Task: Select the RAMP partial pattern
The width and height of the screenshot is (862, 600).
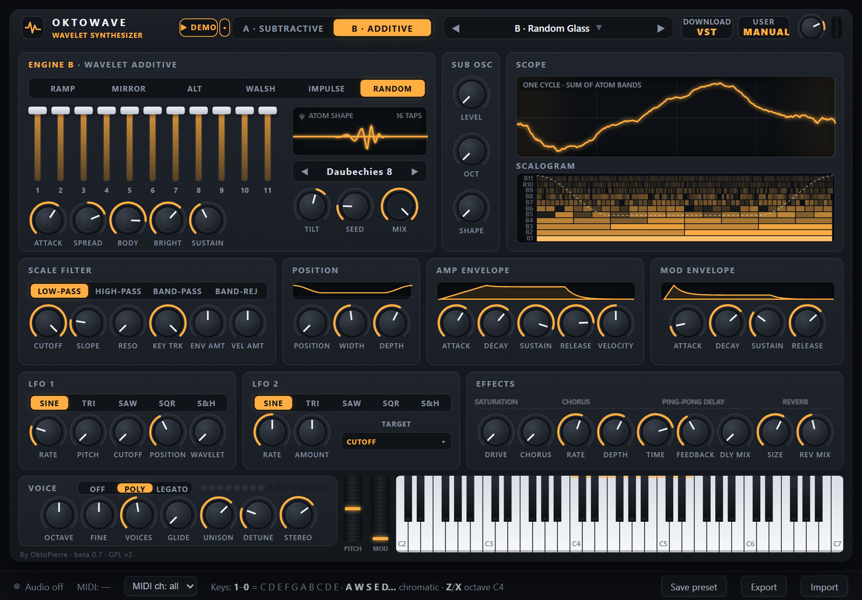Action: click(x=62, y=88)
